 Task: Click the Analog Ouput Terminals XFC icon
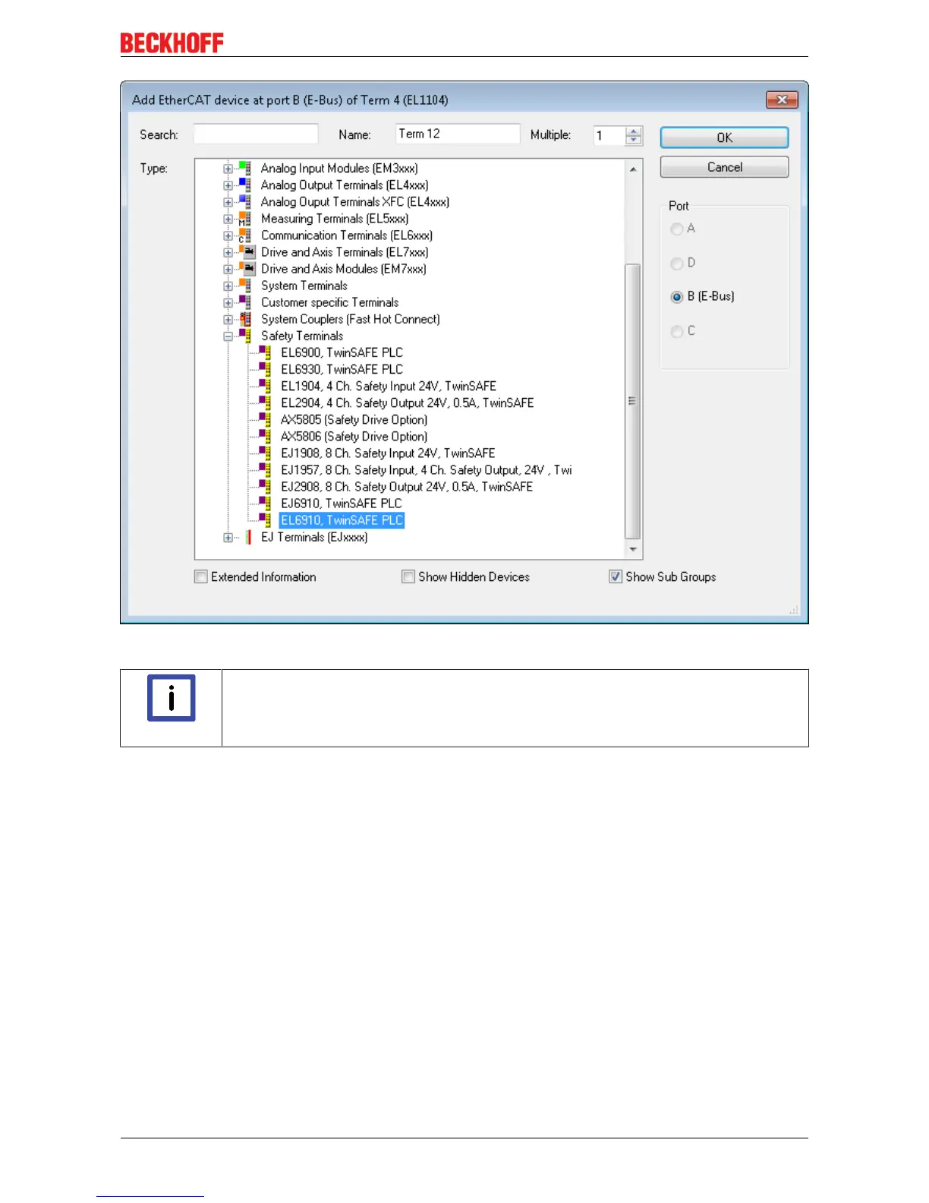point(244,202)
